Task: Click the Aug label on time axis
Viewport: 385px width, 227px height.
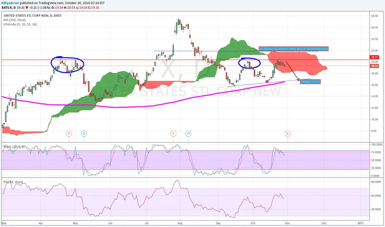Action: click(180, 223)
